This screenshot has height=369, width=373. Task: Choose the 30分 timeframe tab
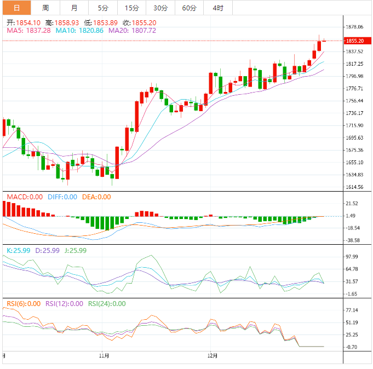pos(160,8)
